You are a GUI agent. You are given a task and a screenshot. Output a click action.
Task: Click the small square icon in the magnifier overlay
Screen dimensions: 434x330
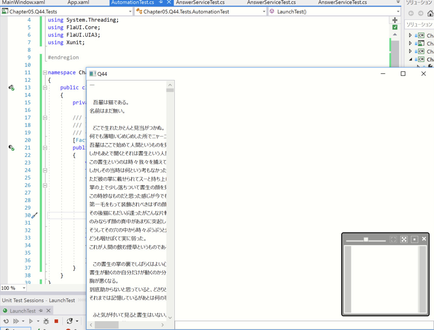coord(415,239)
